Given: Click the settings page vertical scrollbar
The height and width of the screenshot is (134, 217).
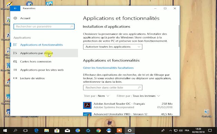Looking at the screenshot, I should [x=179, y=36].
